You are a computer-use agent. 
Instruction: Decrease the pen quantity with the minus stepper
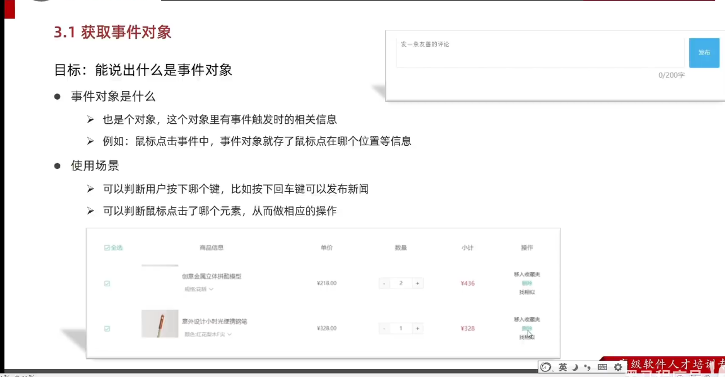click(383, 328)
